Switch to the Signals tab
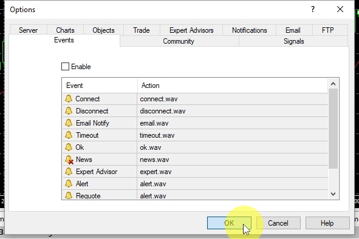Screen dimensions: 359x239 (x=294, y=41)
